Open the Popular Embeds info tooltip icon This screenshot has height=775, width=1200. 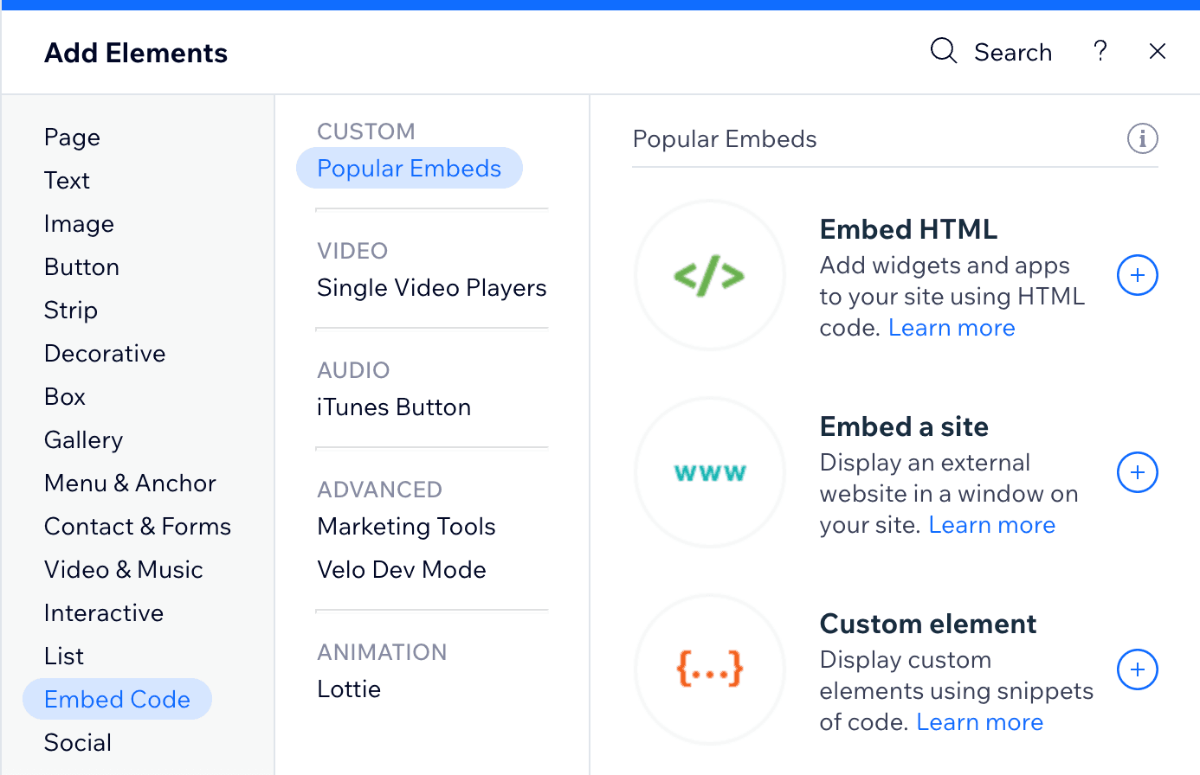tap(1142, 138)
